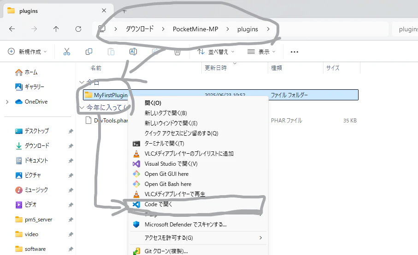Open ビデオ in quick access
The width and height of the screenshot is (418, 255).
26,205
